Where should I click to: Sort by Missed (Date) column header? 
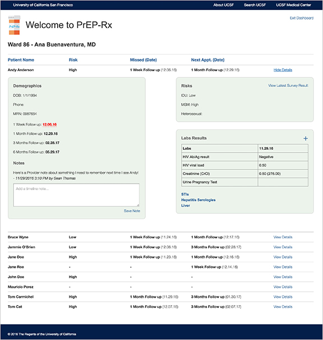pos(144,60)
